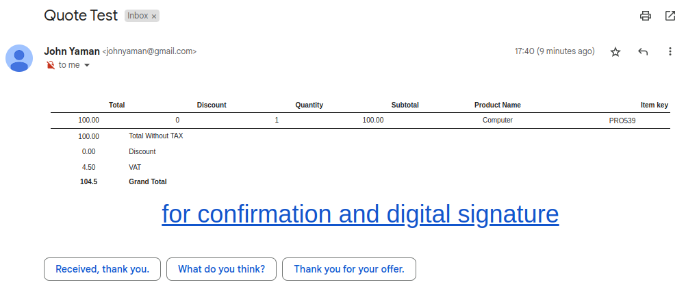Remove the Inbox label with x
686x291 pixels.
pos(154,16)
